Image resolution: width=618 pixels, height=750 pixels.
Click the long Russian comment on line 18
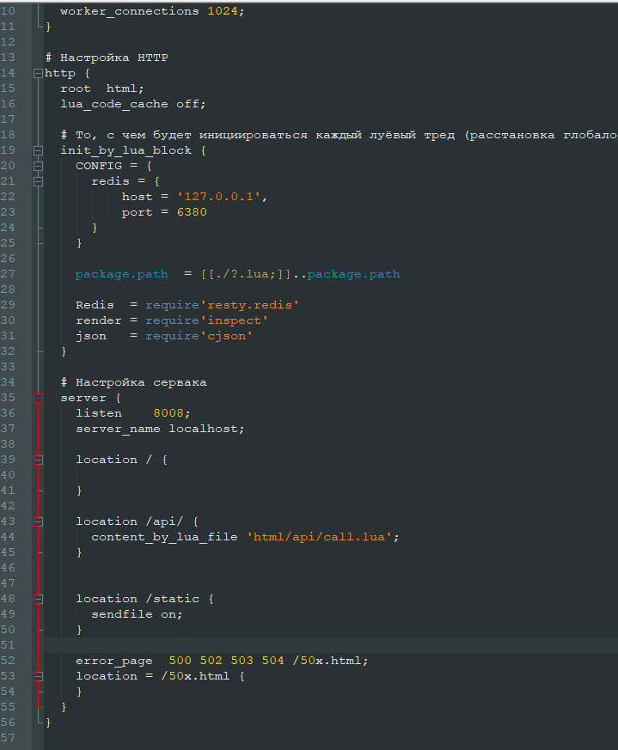pyautogui.click(x=339, y=136)
